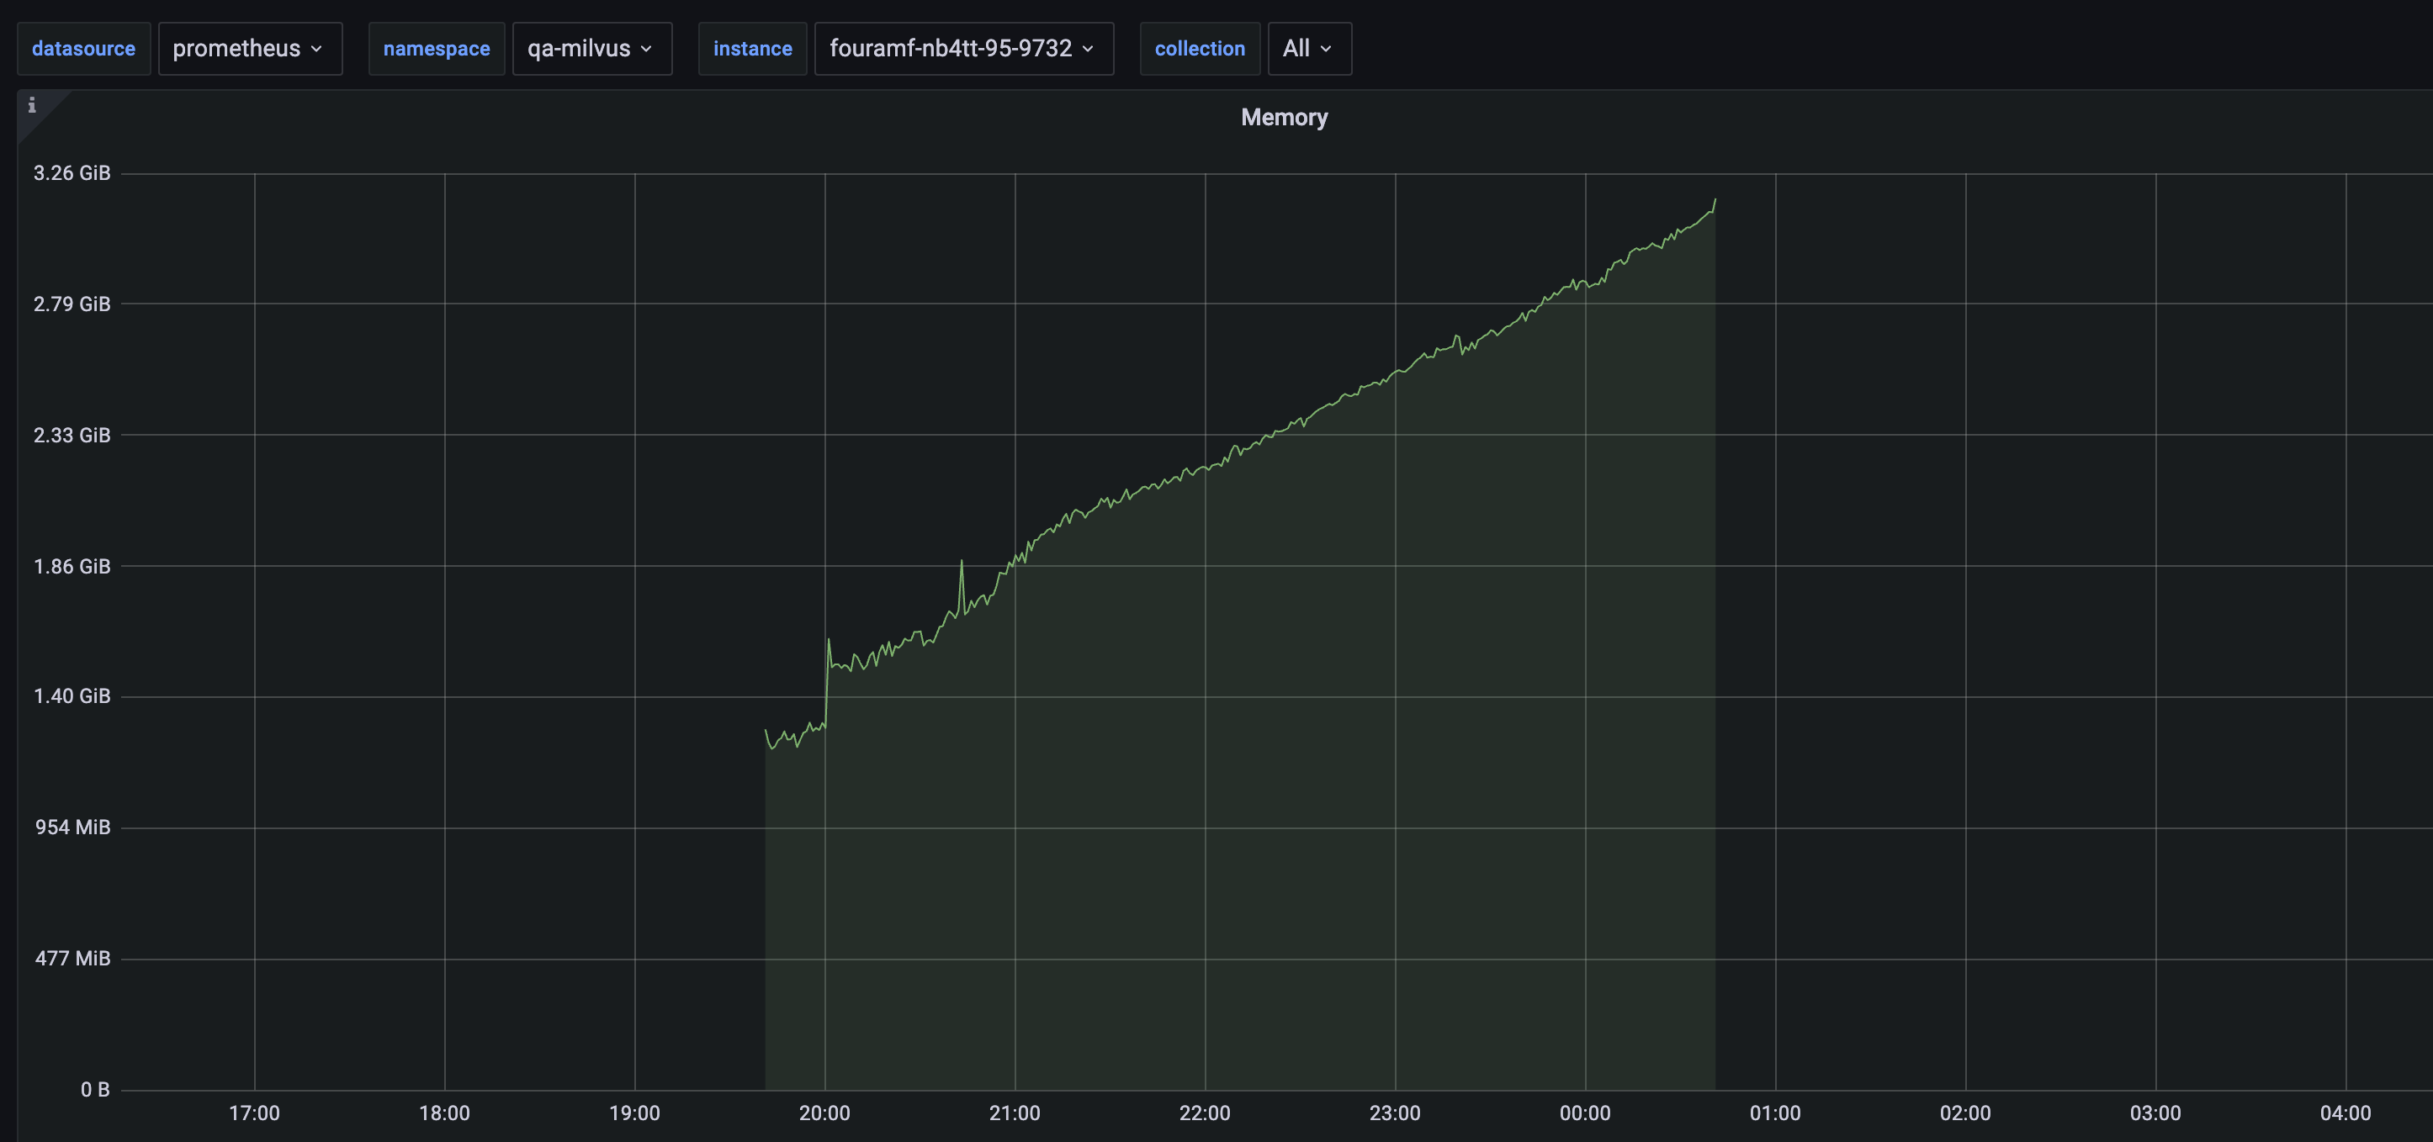
Task: Click the 3.26 GiB axis label
Action: pyautogui.click(x=71, y=172)
